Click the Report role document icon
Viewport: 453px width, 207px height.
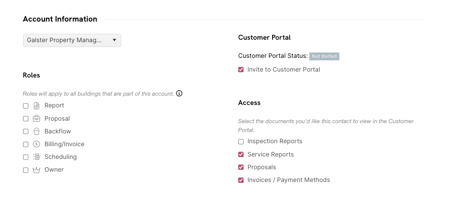click(x=36, y=105)
